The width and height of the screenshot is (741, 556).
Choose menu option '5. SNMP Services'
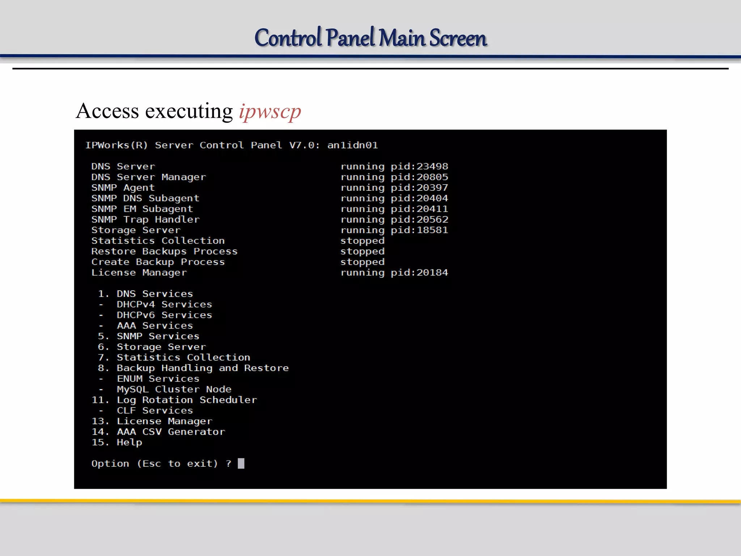pos(149,336)
